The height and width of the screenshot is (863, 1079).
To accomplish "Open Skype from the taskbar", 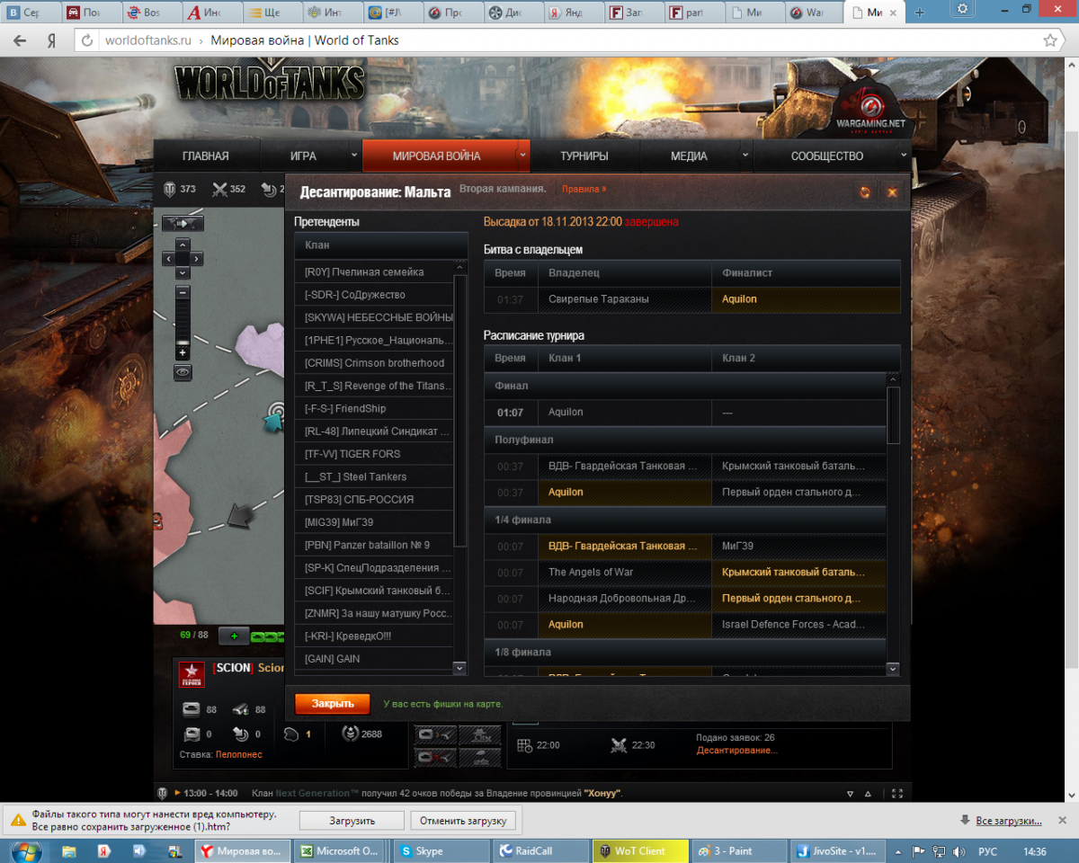I will pos(441,850).
